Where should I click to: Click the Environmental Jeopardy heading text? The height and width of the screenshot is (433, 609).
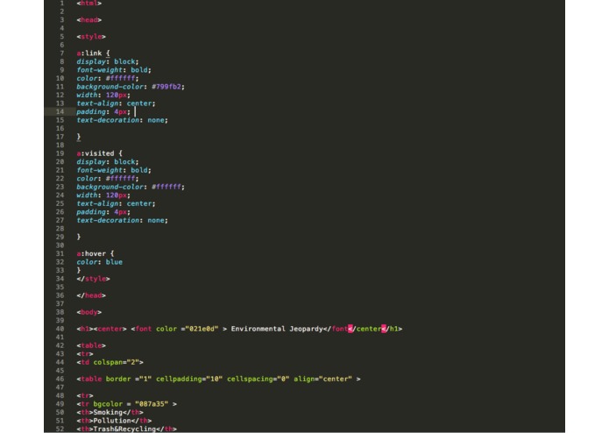click(277, 329)
